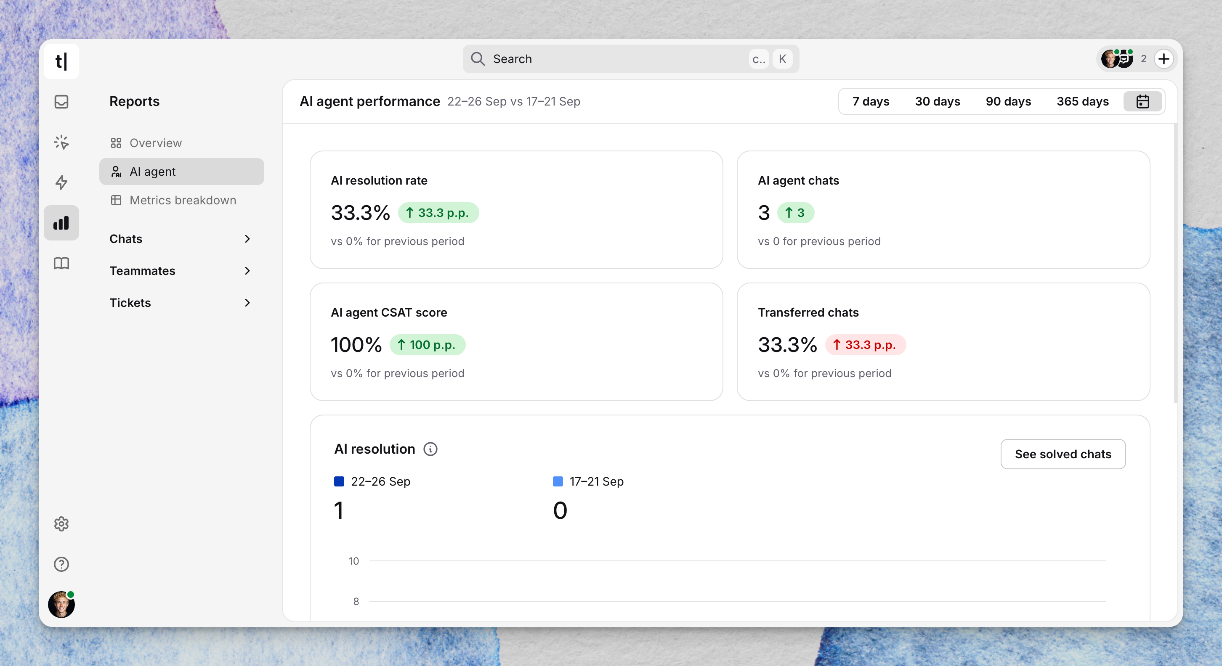Select the 7 days range
The width and height of the screenshot is (1222, 666).
coord(871,101)
